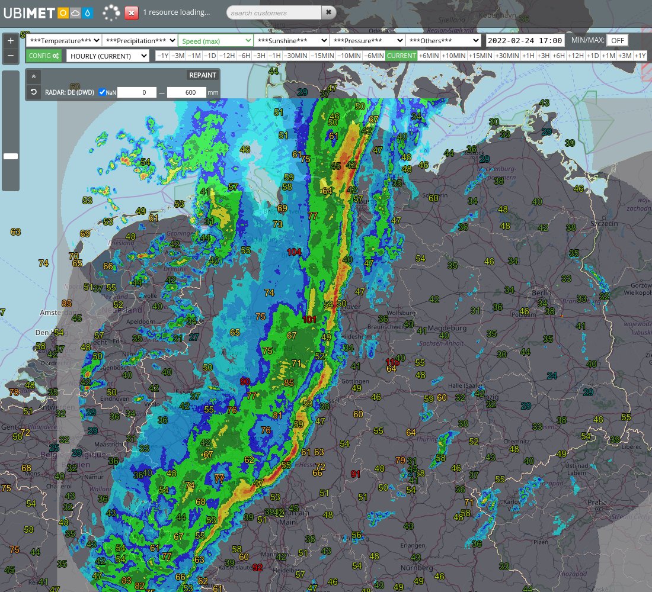Step forward twelve hours with +12H

pos(576,56)
